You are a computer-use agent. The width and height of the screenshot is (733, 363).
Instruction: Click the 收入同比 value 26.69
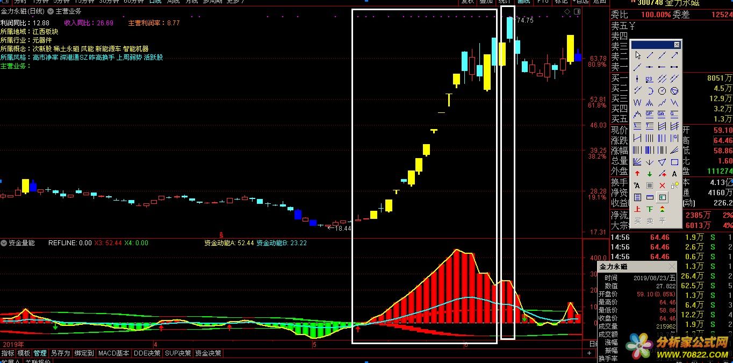(104, 23)
